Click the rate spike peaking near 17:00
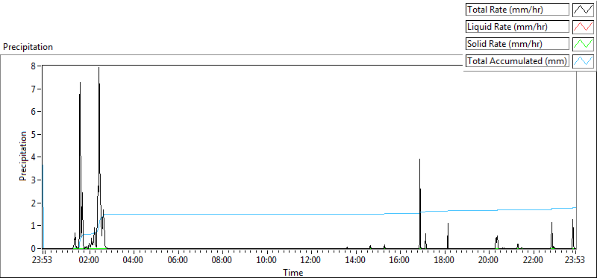 click(x=419, y=159)
